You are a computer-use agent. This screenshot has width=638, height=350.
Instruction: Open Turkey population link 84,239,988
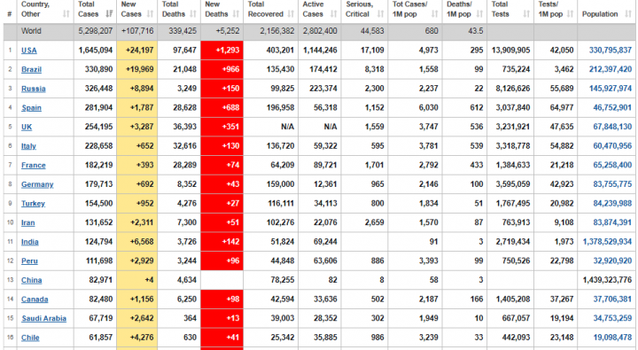[612, 204]
